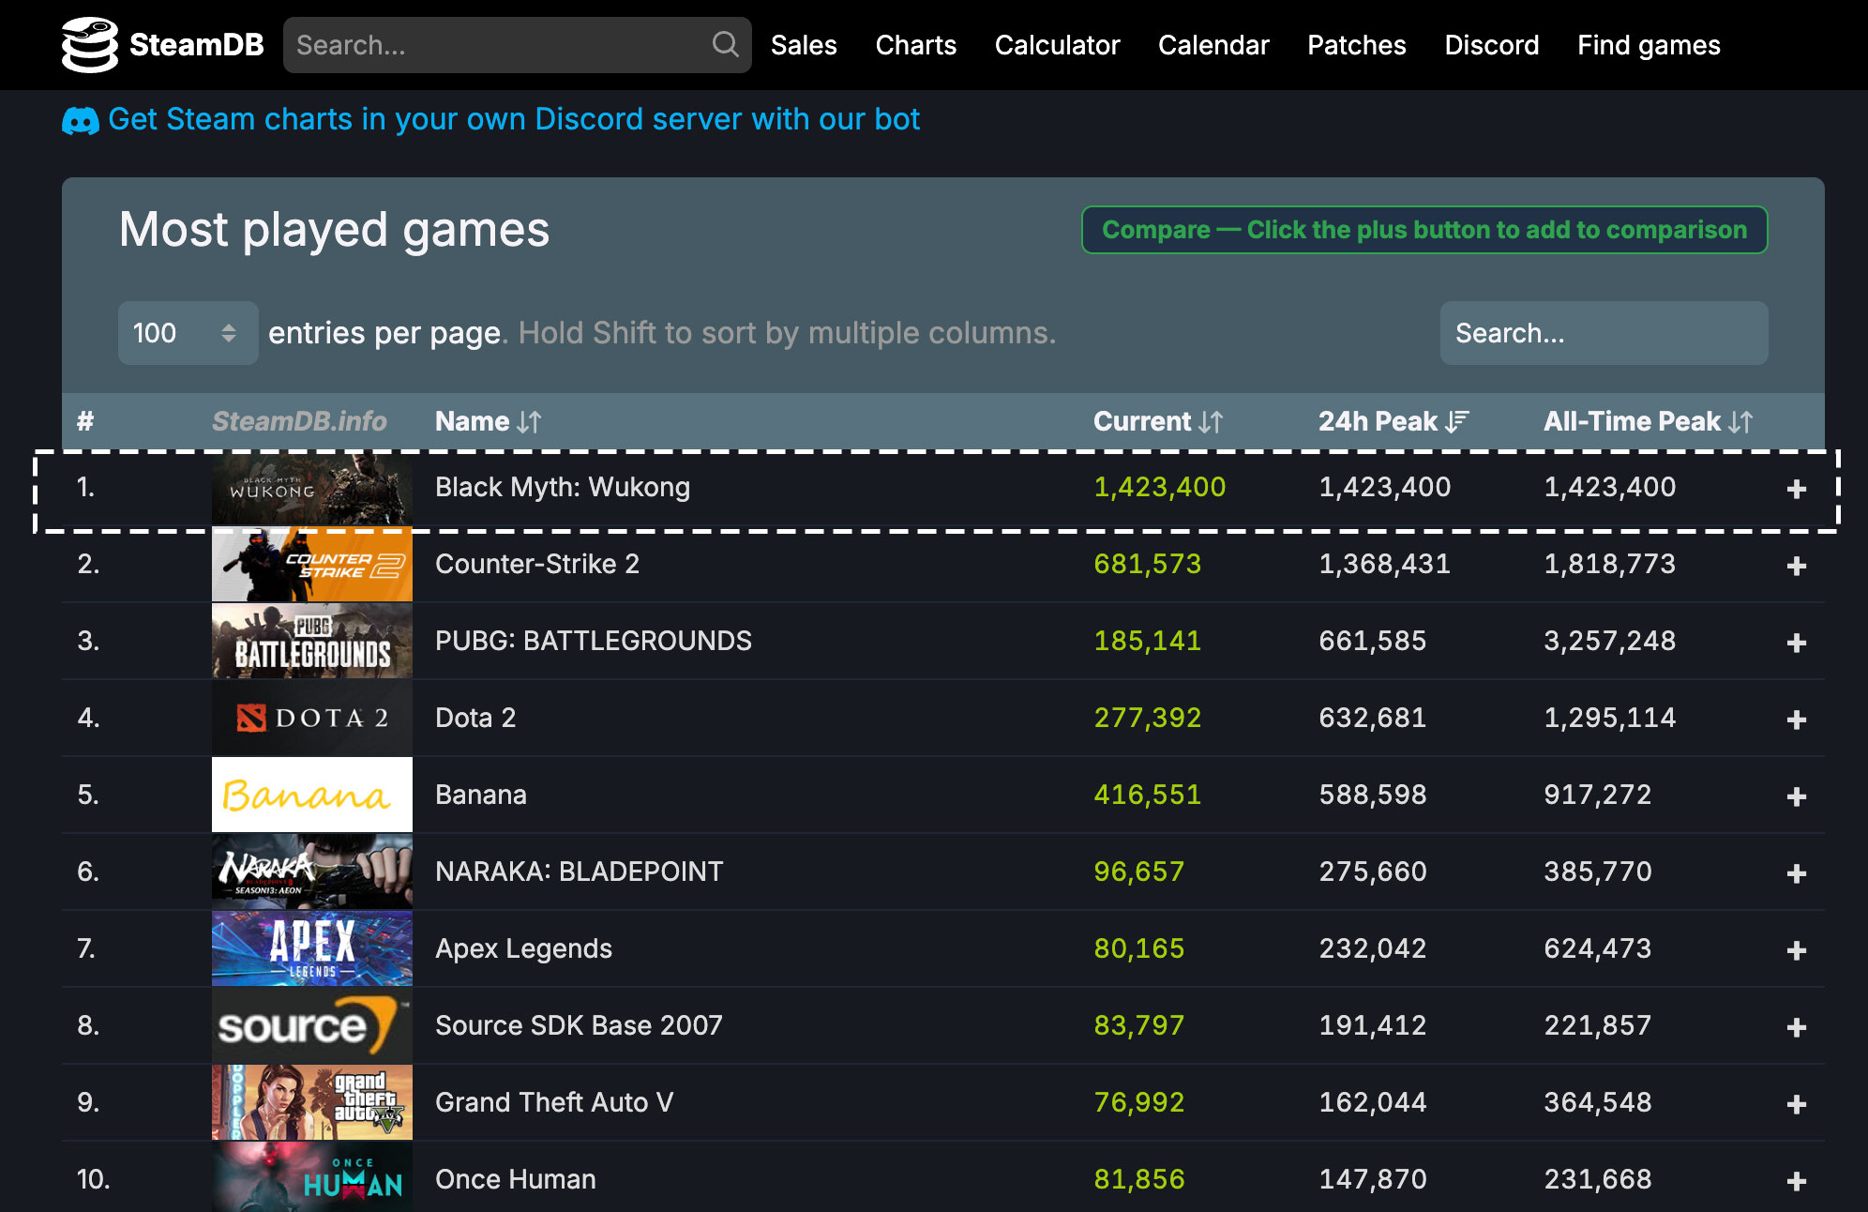Open the Charts menu item
Image resolution: width=1868 pixels, height=1212 pixels.
point(915,45)
